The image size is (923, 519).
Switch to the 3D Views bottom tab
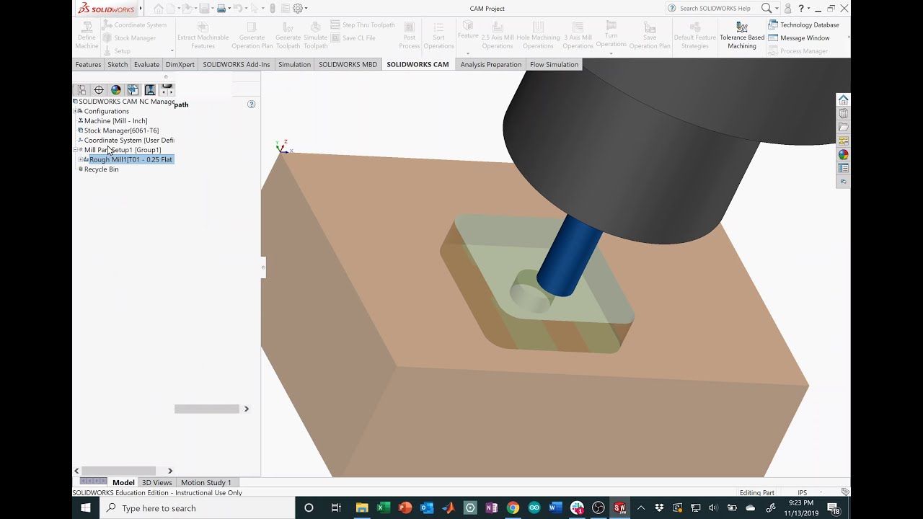156,482
